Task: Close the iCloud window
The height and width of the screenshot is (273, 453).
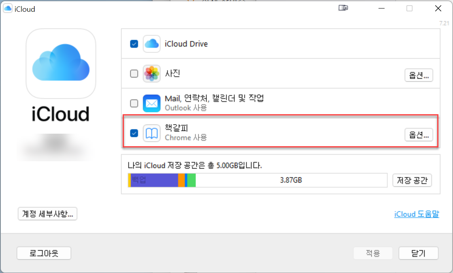Action: [438, 9]
